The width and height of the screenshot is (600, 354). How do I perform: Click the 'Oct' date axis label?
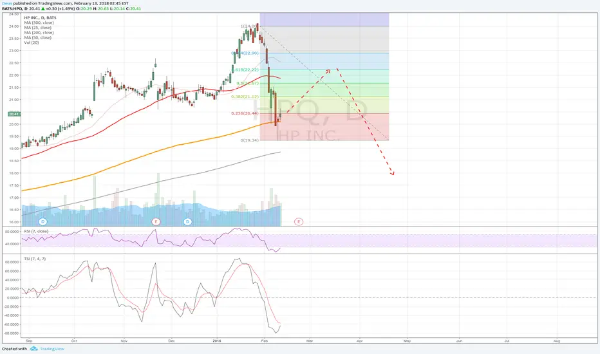(x=74, y=340)
